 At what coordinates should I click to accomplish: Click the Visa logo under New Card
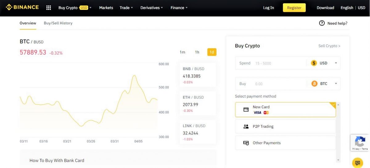(257, 113)
